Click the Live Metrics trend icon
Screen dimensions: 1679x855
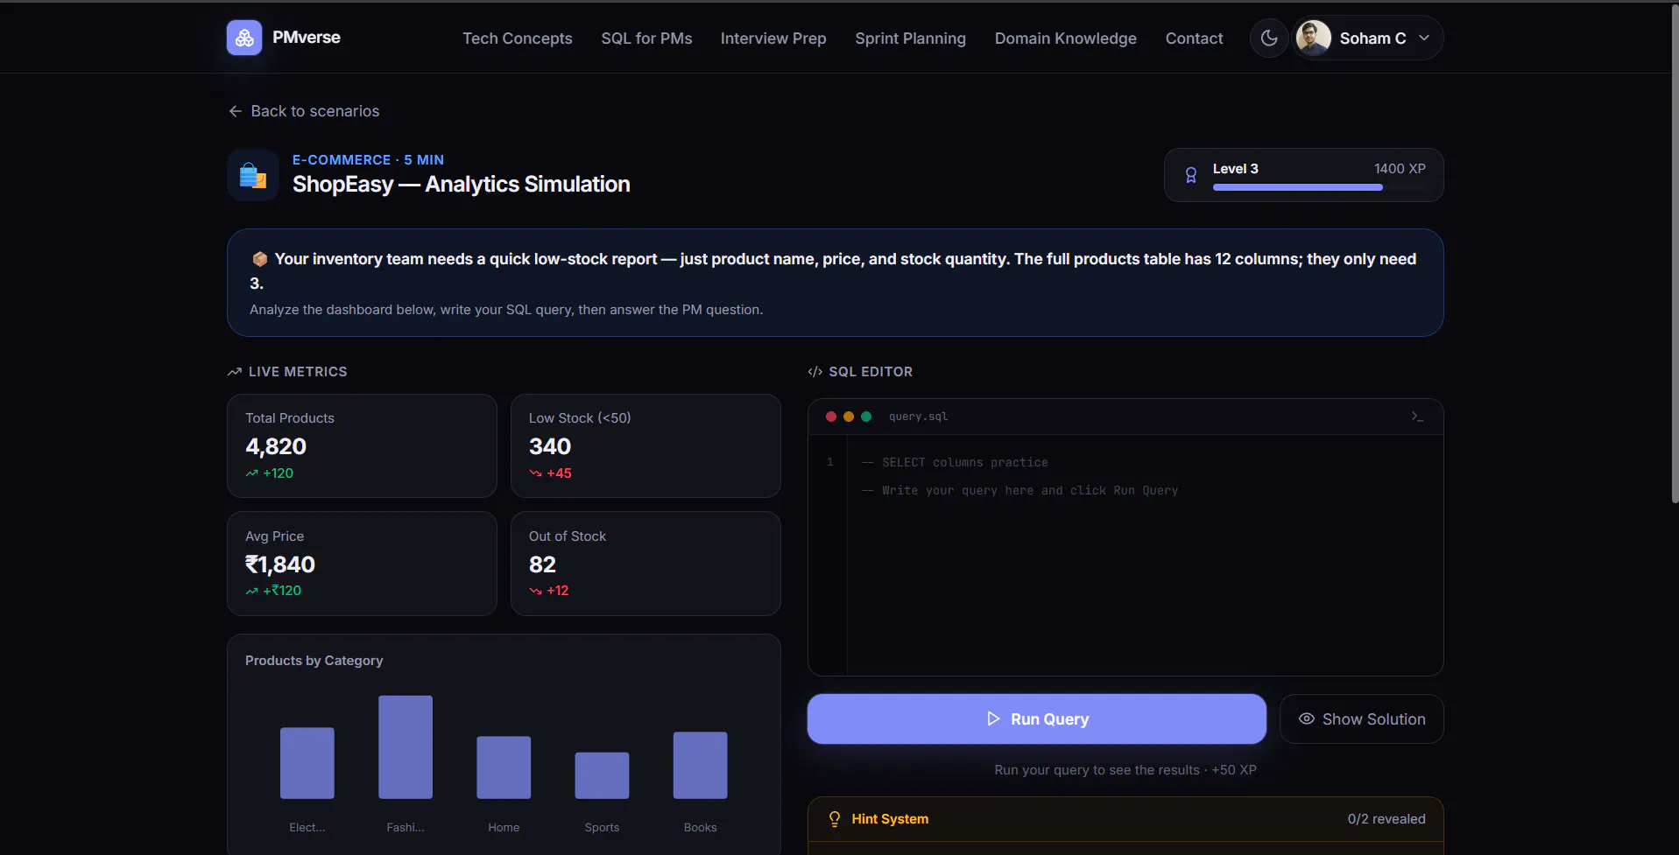(x=235, y=372)
